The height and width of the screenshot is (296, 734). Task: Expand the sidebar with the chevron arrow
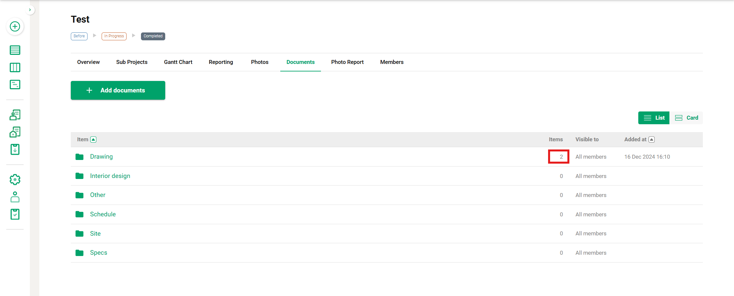[x=30, y=10]
